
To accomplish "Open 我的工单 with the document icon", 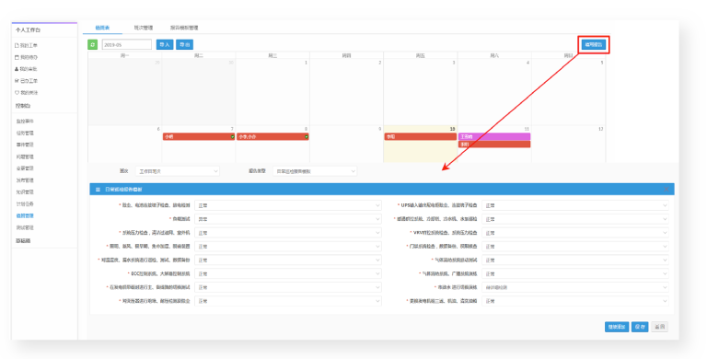I will click(x=26, y=45).
